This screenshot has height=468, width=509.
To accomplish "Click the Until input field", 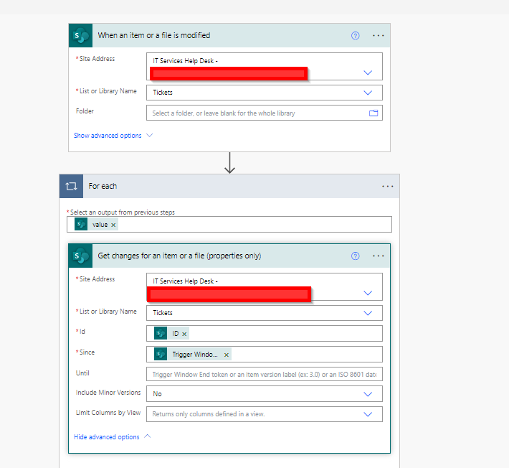I will tap(265, 374).
